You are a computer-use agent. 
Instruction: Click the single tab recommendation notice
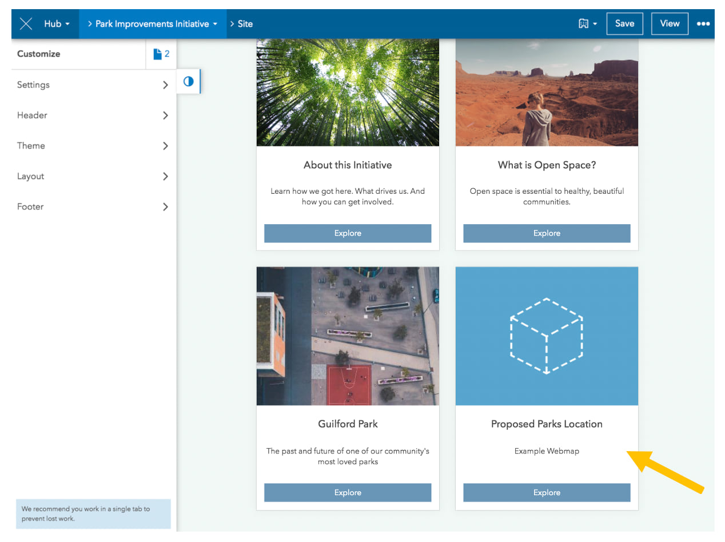click(93, 513)
